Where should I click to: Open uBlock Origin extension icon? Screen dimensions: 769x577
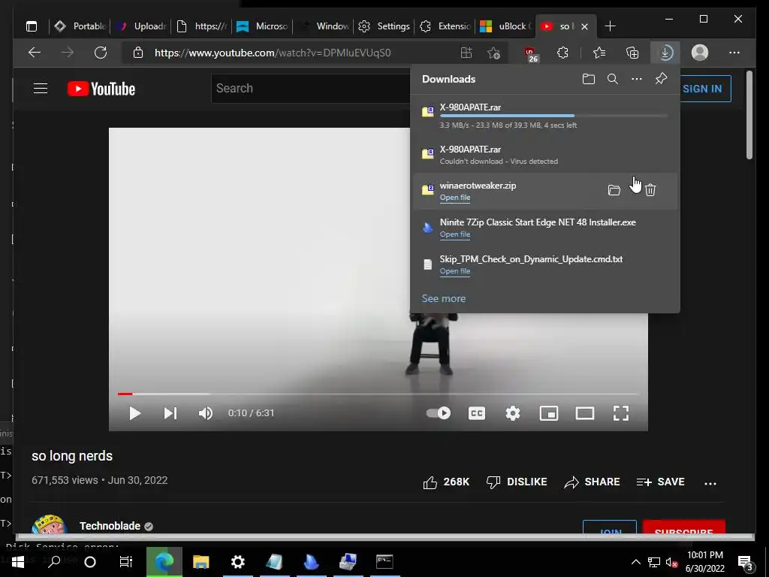531,53
